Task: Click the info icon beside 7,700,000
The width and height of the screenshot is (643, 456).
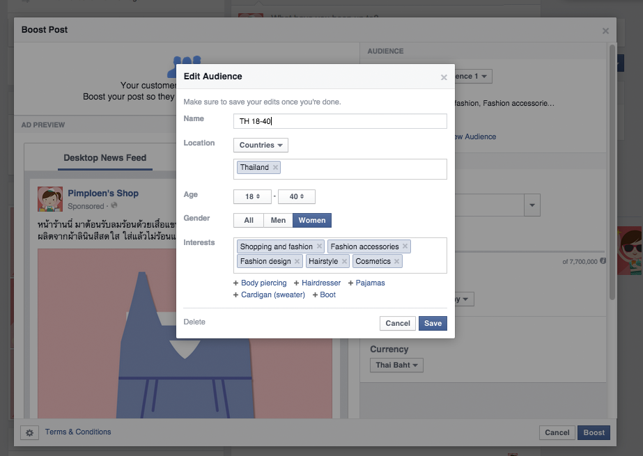Action: [603, 261]
